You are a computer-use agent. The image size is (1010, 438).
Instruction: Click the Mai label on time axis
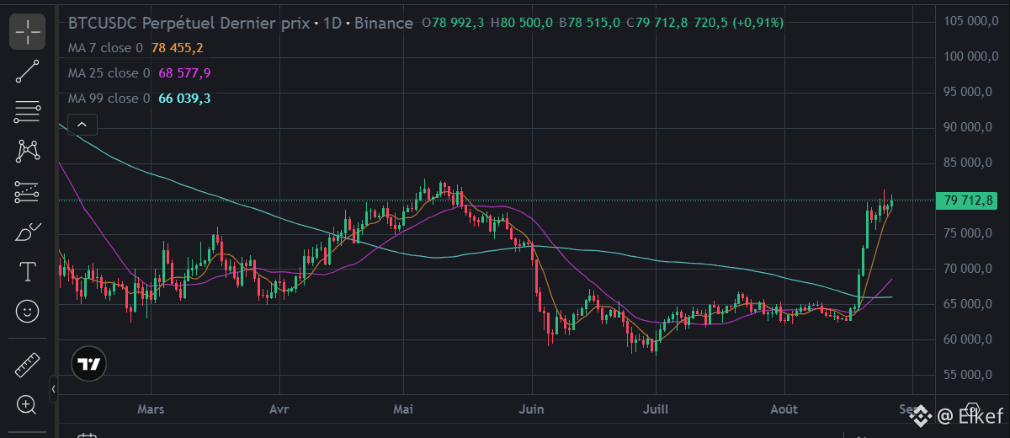point(403,409)
